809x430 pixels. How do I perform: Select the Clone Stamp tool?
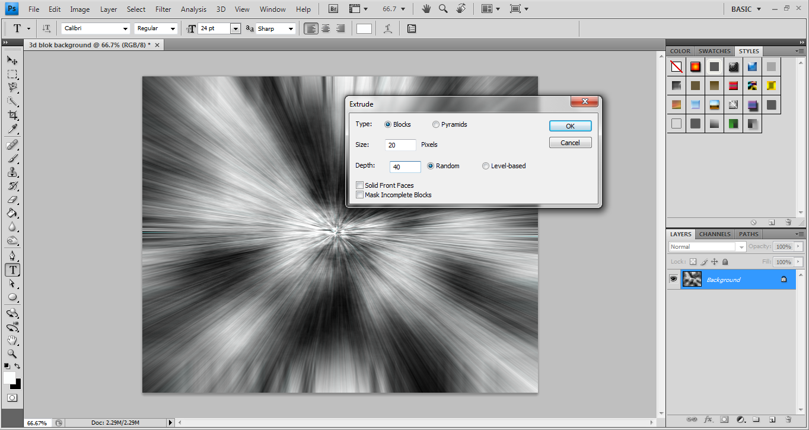click(x=12, y=172)
